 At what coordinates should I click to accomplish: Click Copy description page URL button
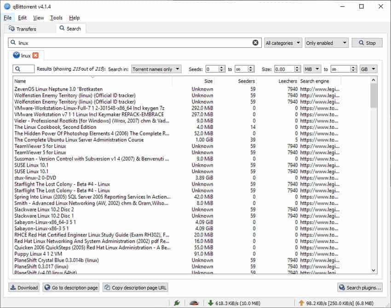tap(135, 288)
